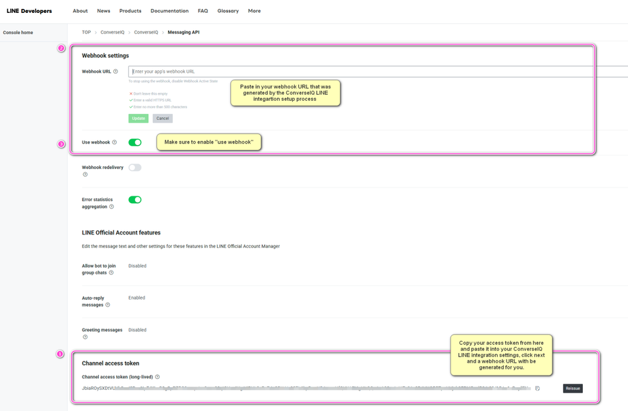
Task: Click the Messaging API breadcrumb text
Action: tap(184, 33)
